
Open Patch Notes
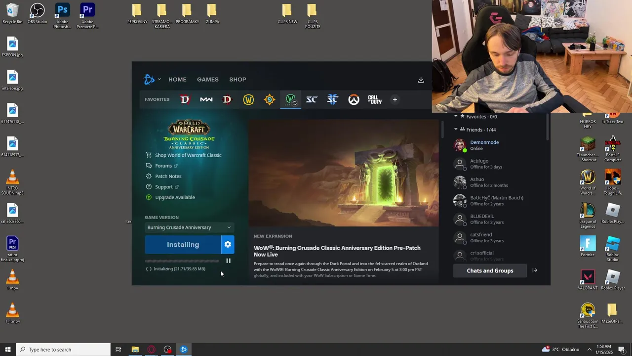point(163,176)
